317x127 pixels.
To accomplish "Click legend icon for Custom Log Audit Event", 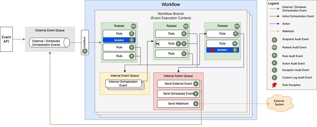I will 274,77.
